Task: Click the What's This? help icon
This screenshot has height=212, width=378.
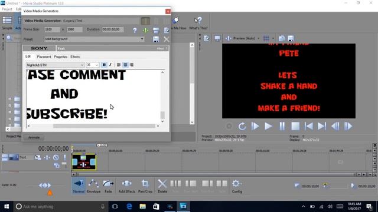Action: 198,23
